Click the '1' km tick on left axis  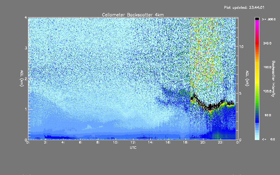tap(26, 109)
